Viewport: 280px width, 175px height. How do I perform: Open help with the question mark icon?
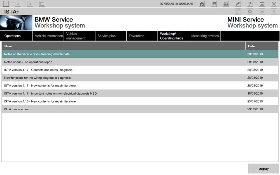tap(250, 4)
